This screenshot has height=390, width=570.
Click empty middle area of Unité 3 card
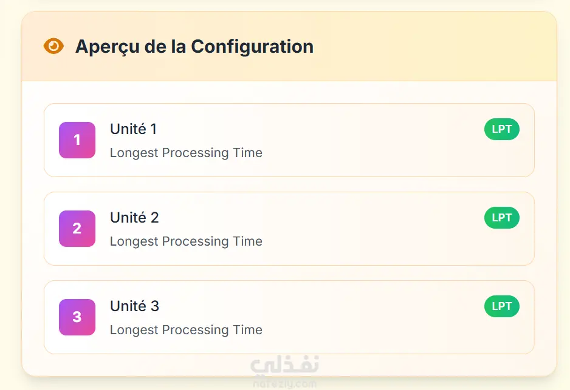pos(365,318)
